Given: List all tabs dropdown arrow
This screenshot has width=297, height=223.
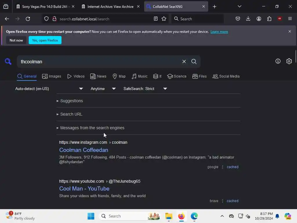Looking at the screenshot, I should pyautogui.click(x=240, y=6).
